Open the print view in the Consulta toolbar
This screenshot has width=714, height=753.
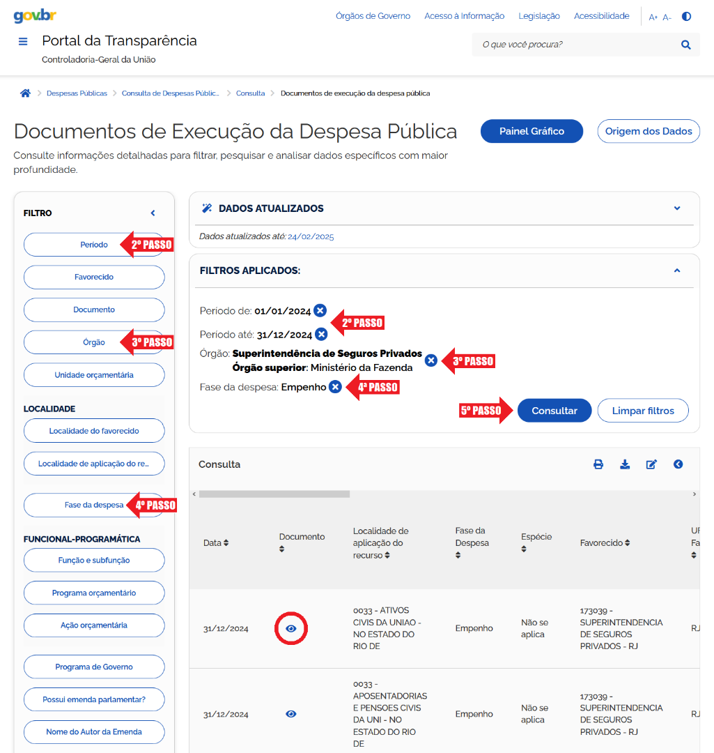point(598,464)
